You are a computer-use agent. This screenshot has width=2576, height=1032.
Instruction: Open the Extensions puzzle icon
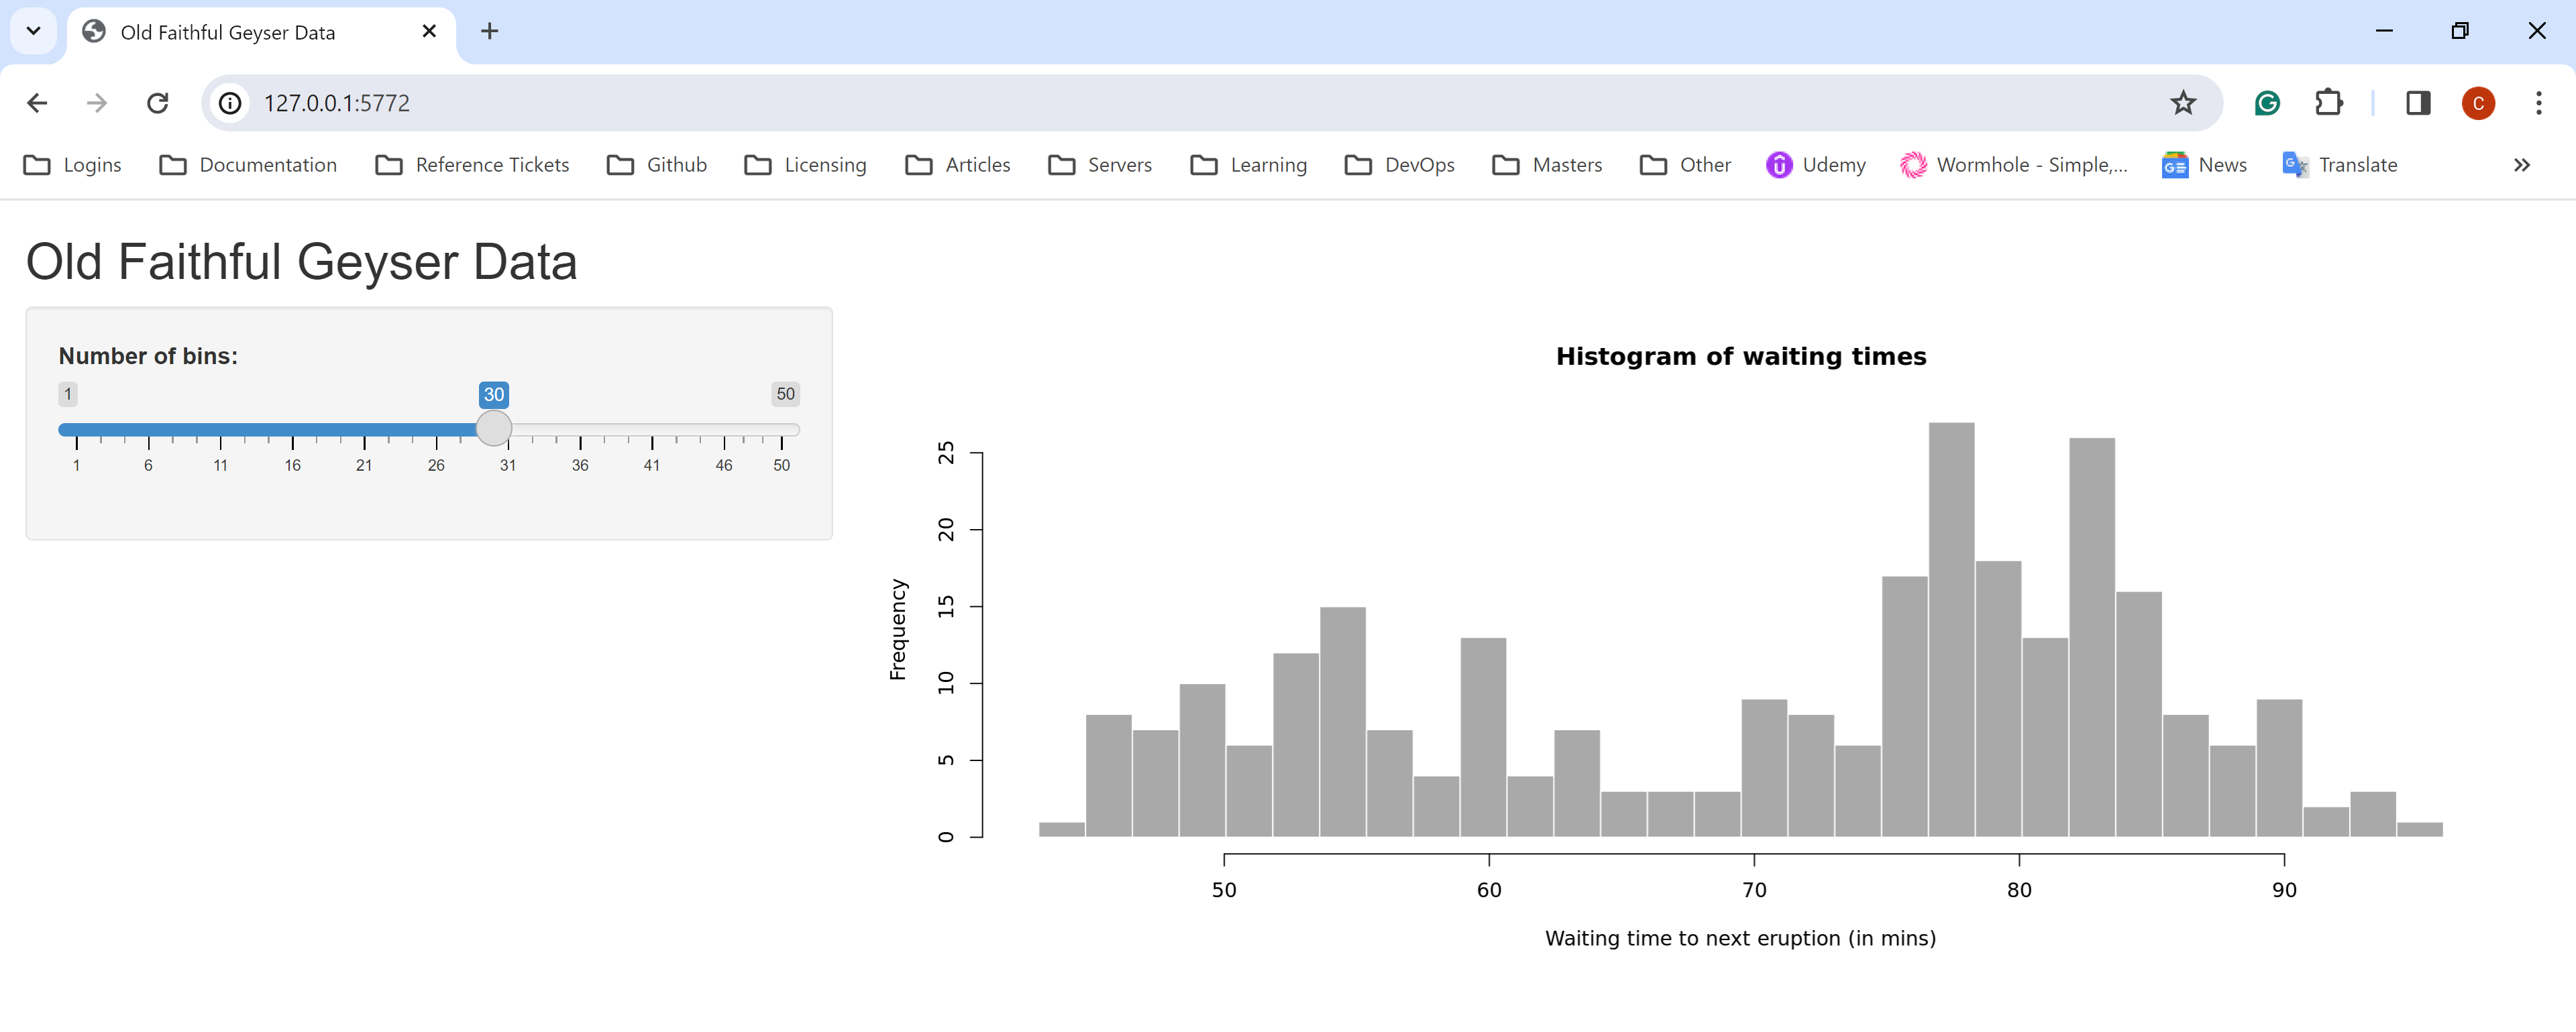[2328, 103]
